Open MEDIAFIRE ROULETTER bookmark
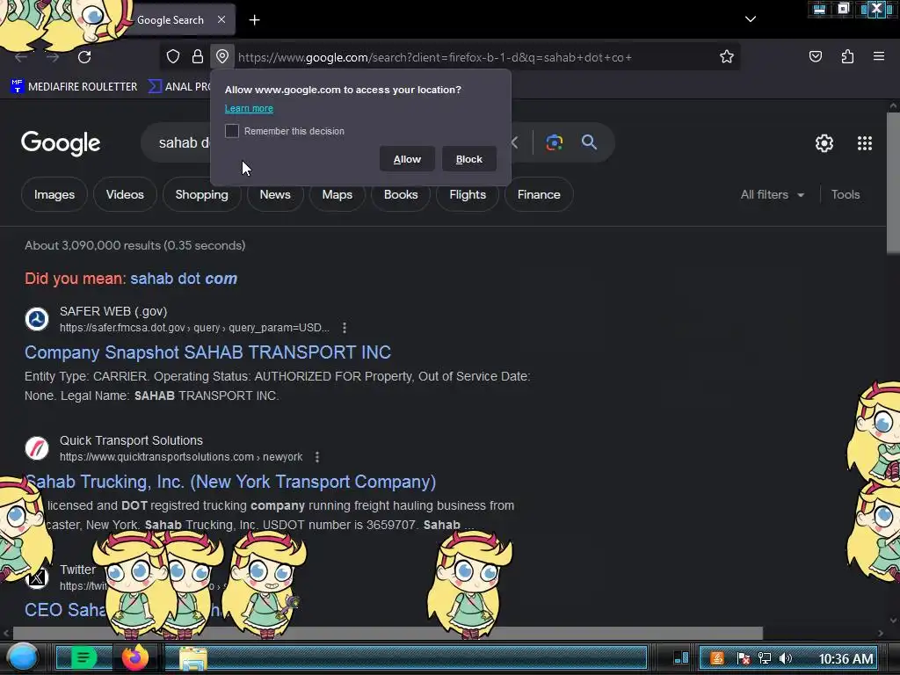The width and height of the screenshot is (900, 675). coord(74,87)
